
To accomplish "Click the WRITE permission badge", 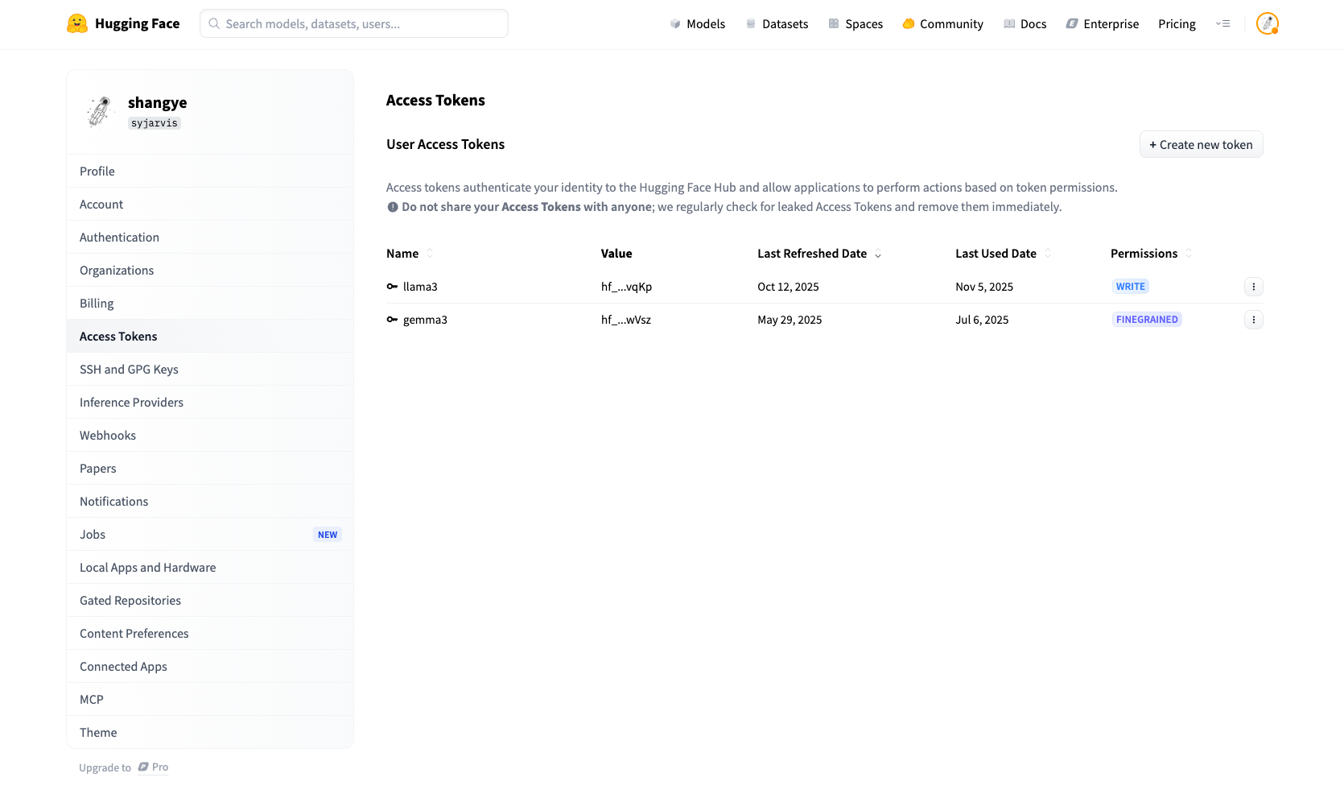I will coord(1131,287).
